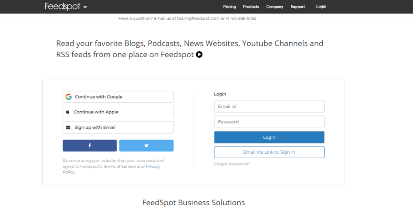Focus the Email Id field
Screen dimensions: 413x217
point(269,106)
